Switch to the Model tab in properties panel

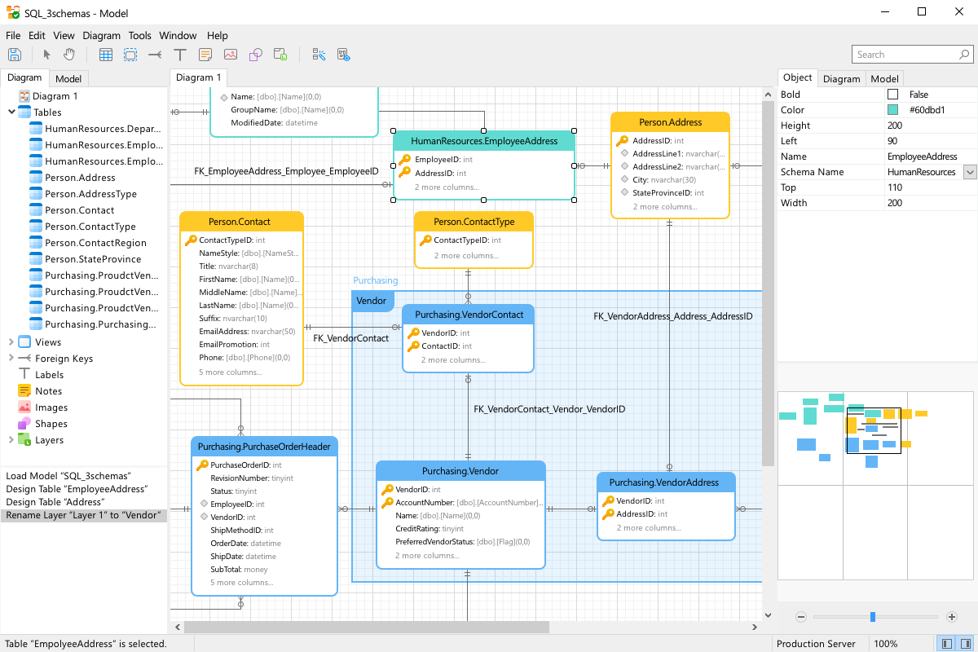click(x=885, y=78)
